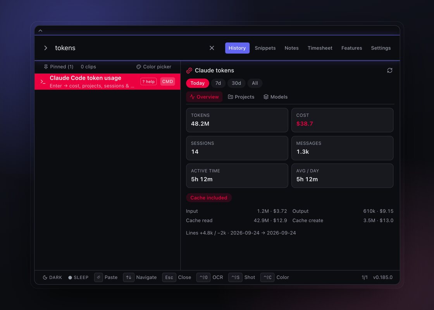Open the Color picker
The height and width of the screenshot is (310, 434).
click(154, 67)
